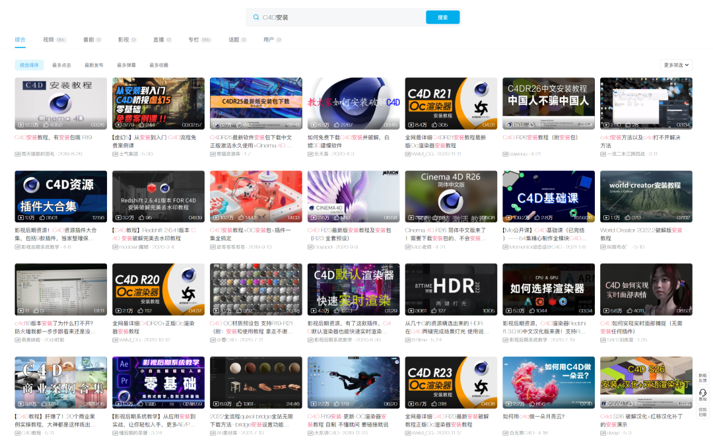This screenshot has width=713, height=443.
Task: Open the 话题 tab
Action: (x=238, y=40)
